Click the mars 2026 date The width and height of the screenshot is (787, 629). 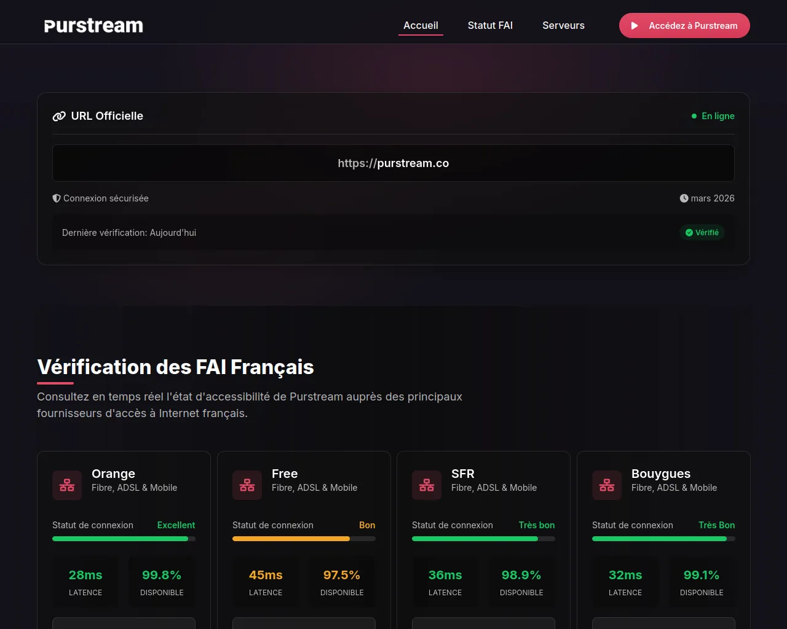point(713,198)
